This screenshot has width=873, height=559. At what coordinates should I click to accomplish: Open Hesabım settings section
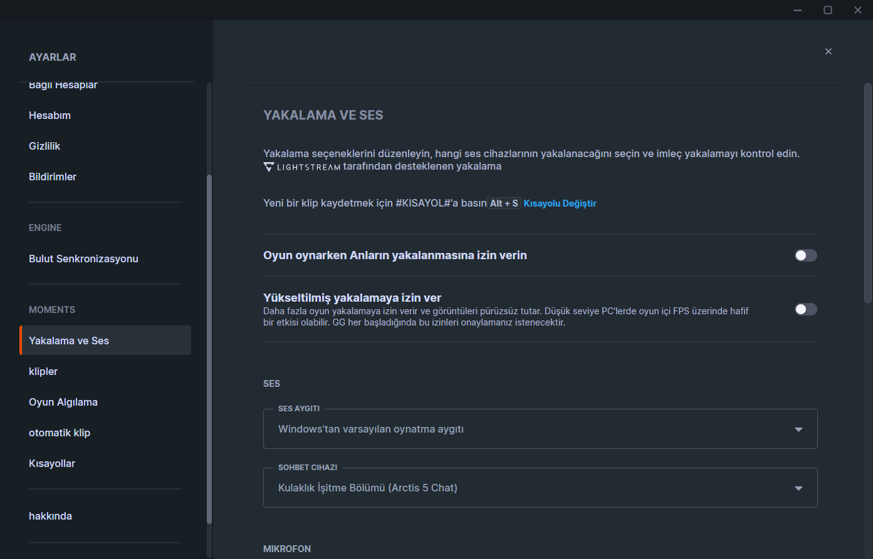coord(50,115)
